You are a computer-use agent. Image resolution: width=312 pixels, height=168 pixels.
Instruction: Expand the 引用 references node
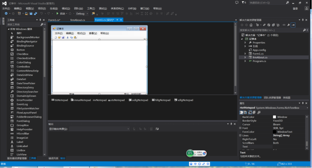(x=245, y=46)
